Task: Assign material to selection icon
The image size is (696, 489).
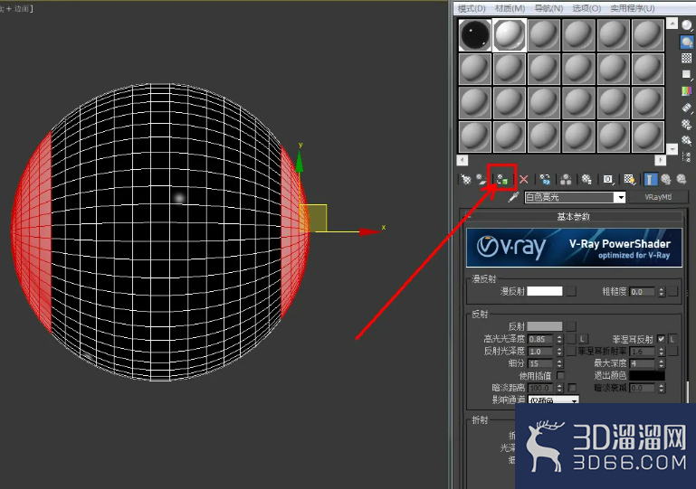Action: tap(502, 179)
